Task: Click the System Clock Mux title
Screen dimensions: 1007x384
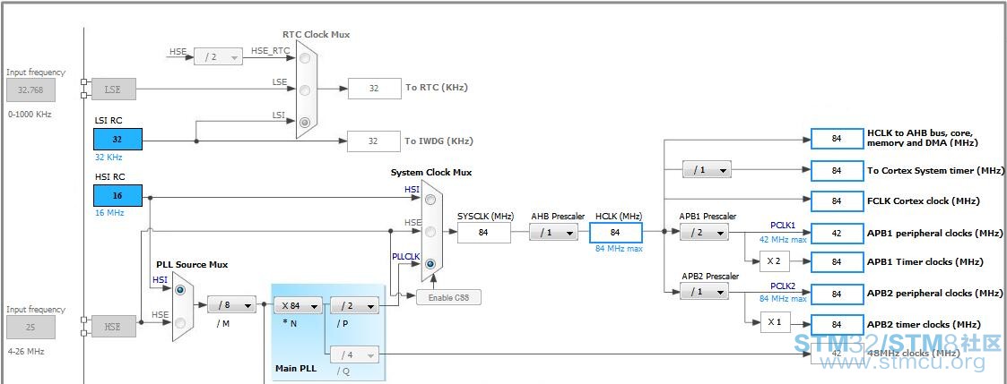Action: (x=431, y=173)
